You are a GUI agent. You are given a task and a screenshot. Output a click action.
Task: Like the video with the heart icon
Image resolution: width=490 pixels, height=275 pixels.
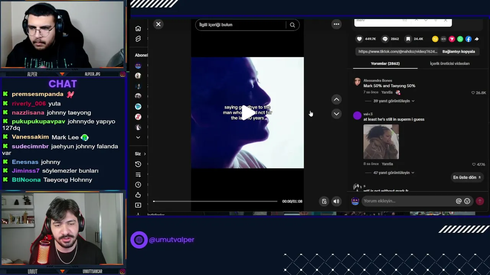click(x=359, y=39)
